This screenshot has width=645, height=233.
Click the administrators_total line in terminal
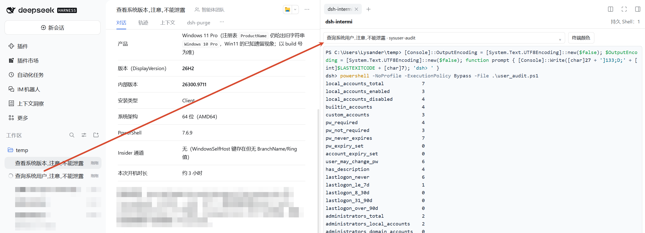pos(375,216)
